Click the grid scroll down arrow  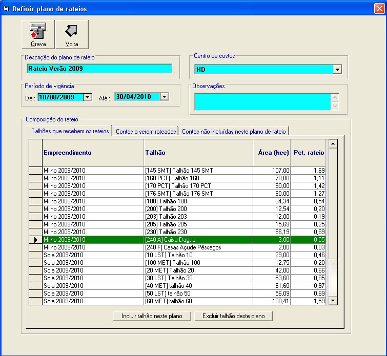pos(333,301)
